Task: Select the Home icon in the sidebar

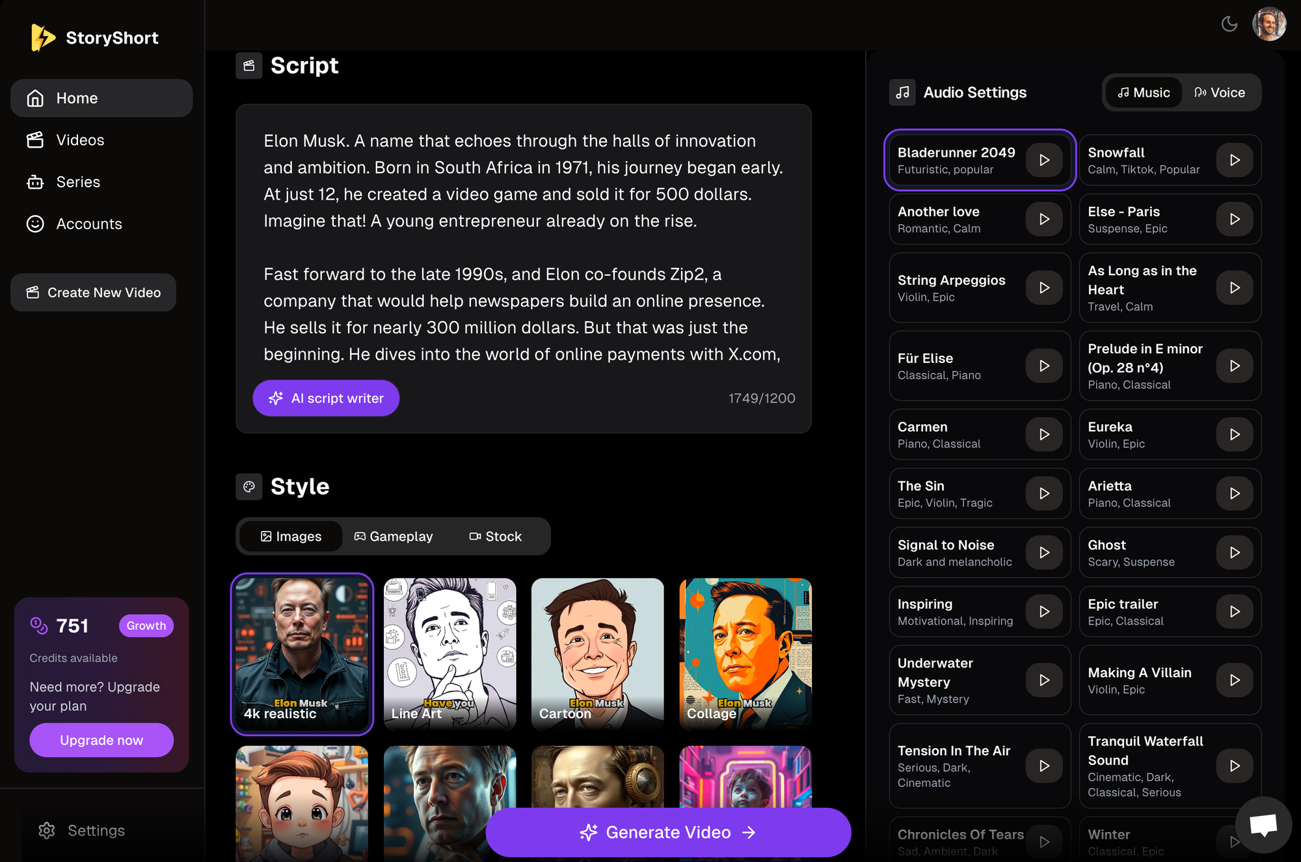Action: [x=35, y=98]
